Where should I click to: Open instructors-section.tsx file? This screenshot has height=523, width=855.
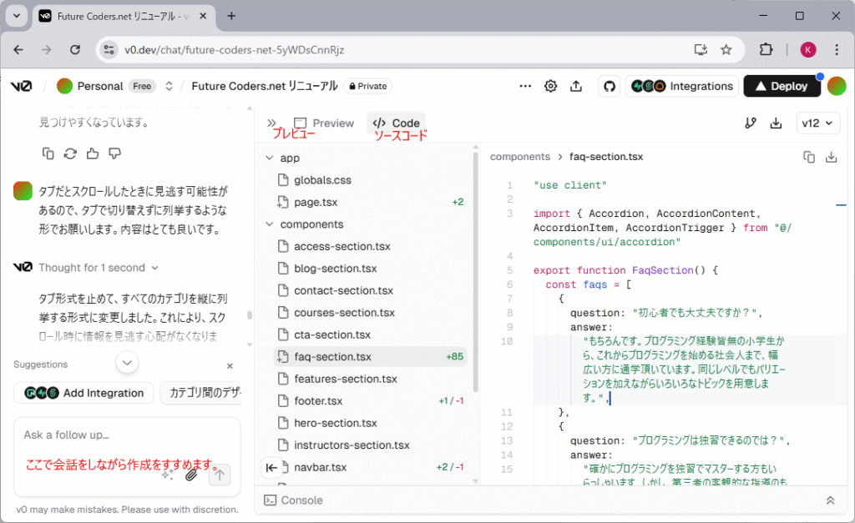click(x=352, y=445)
